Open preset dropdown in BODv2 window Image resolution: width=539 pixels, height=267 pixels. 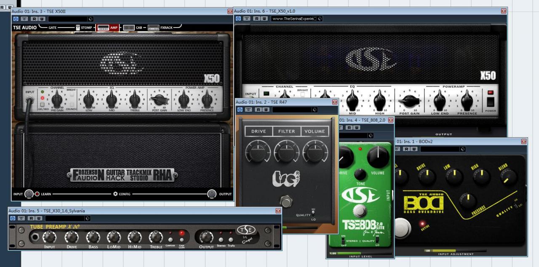(x=463, y=149)
